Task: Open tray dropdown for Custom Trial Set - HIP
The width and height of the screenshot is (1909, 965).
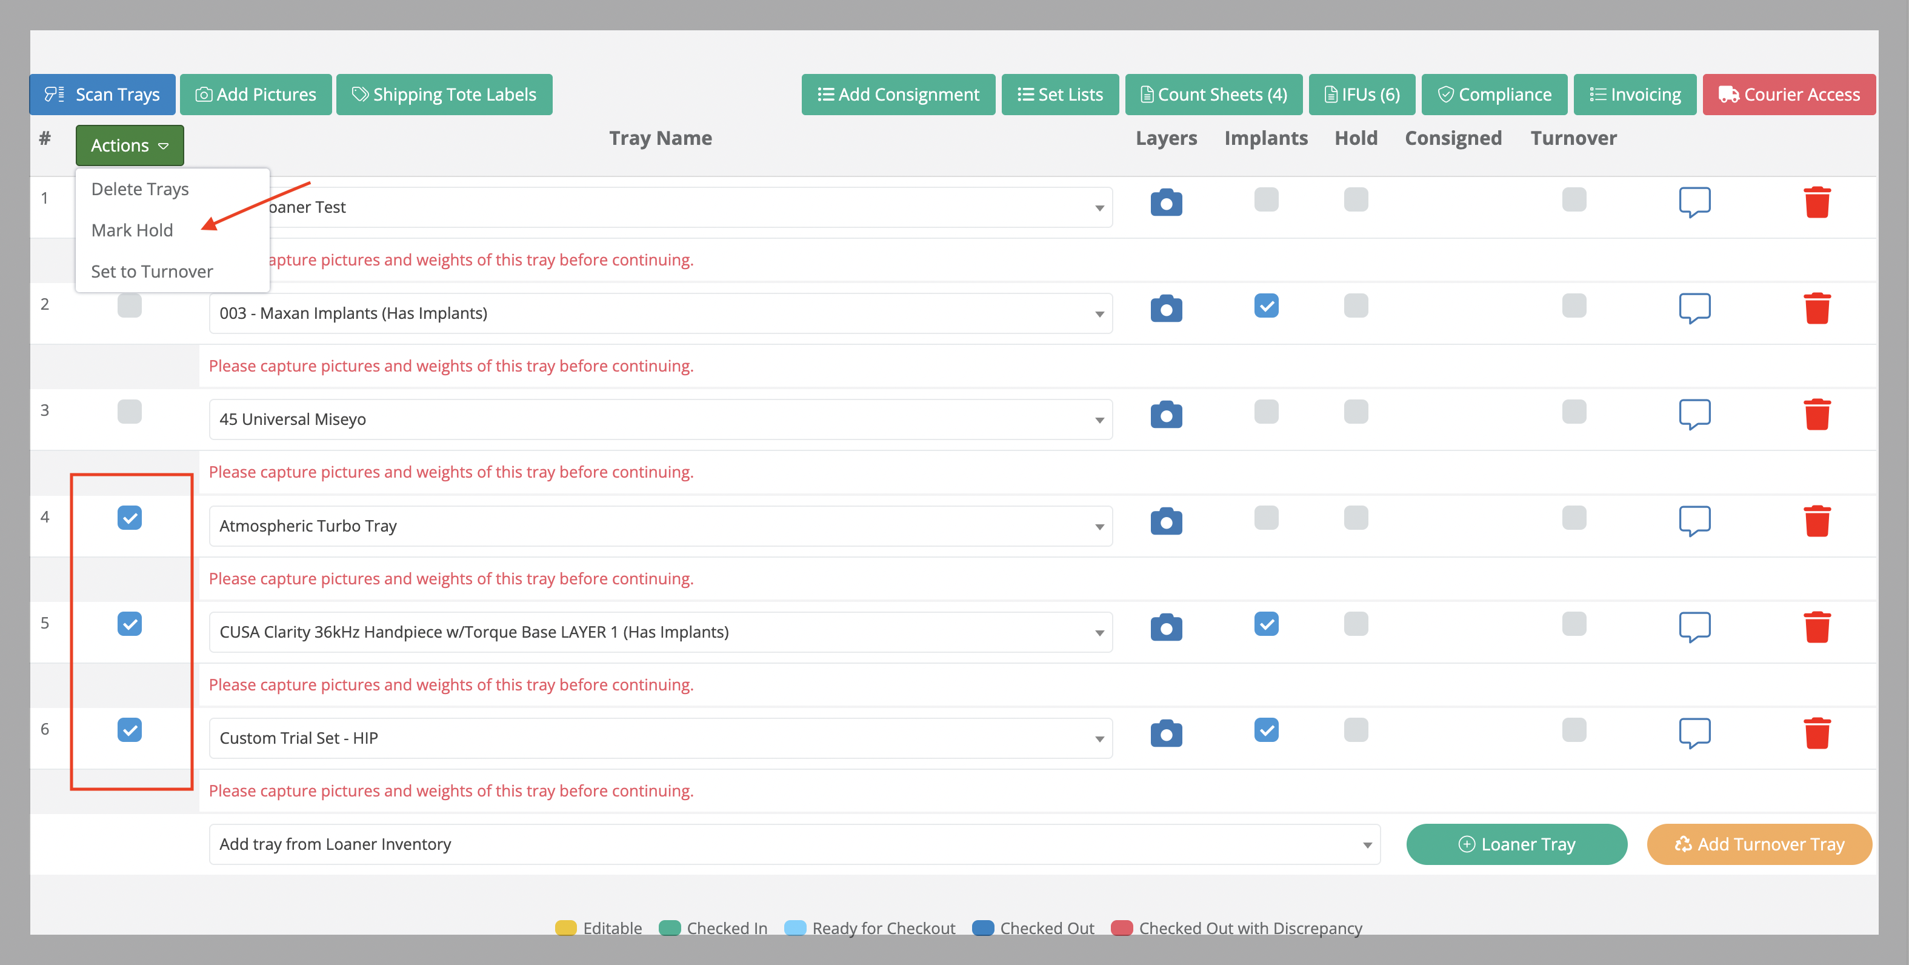Action: coord(661,738)
